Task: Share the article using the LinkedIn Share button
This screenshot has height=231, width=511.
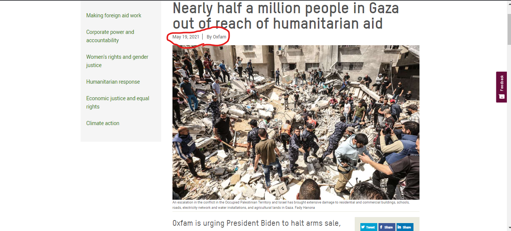Action: 405,227
